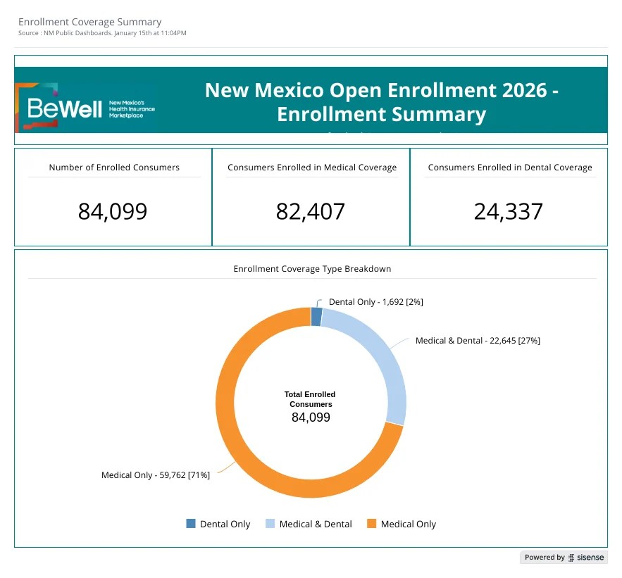Screen dimensions: 622x578
Task: Toggle the Dental Only legend swatch
Action: [x=191, y=523]
